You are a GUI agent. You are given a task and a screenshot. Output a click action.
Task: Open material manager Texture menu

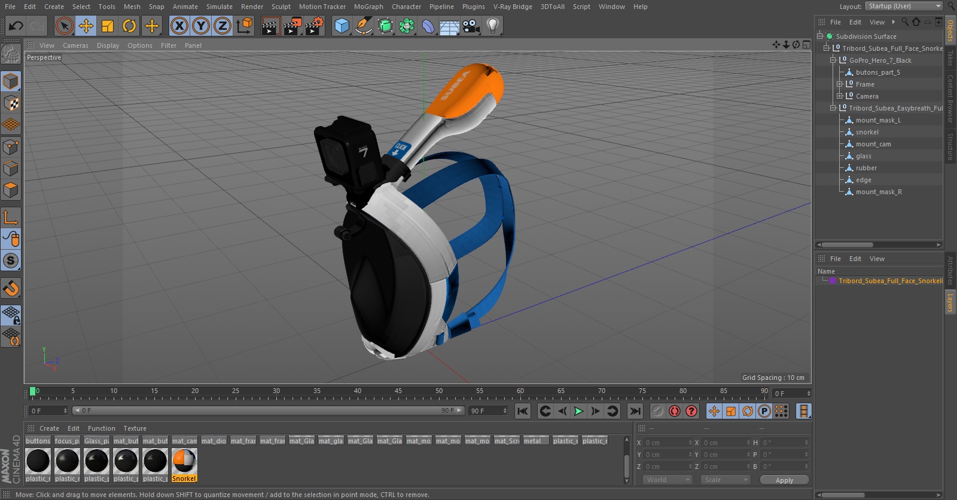click(x=135, y=428)
